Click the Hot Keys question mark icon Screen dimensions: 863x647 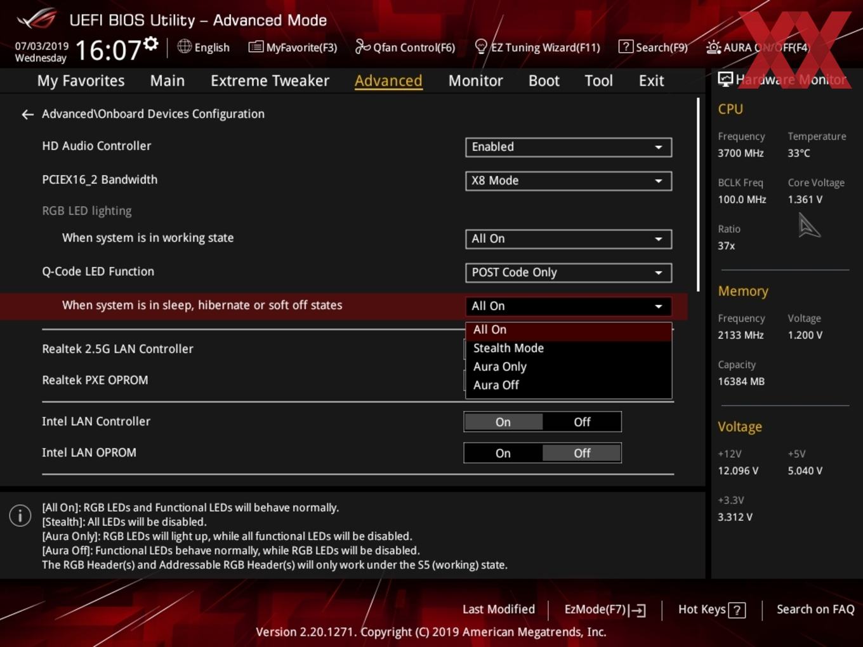(737, 610)
